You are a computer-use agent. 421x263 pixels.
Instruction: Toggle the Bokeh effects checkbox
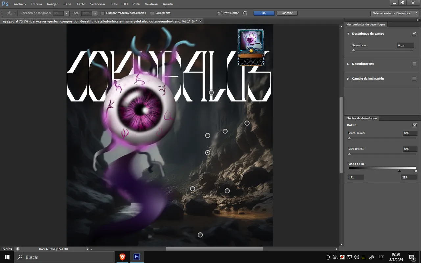pos(414,125)
